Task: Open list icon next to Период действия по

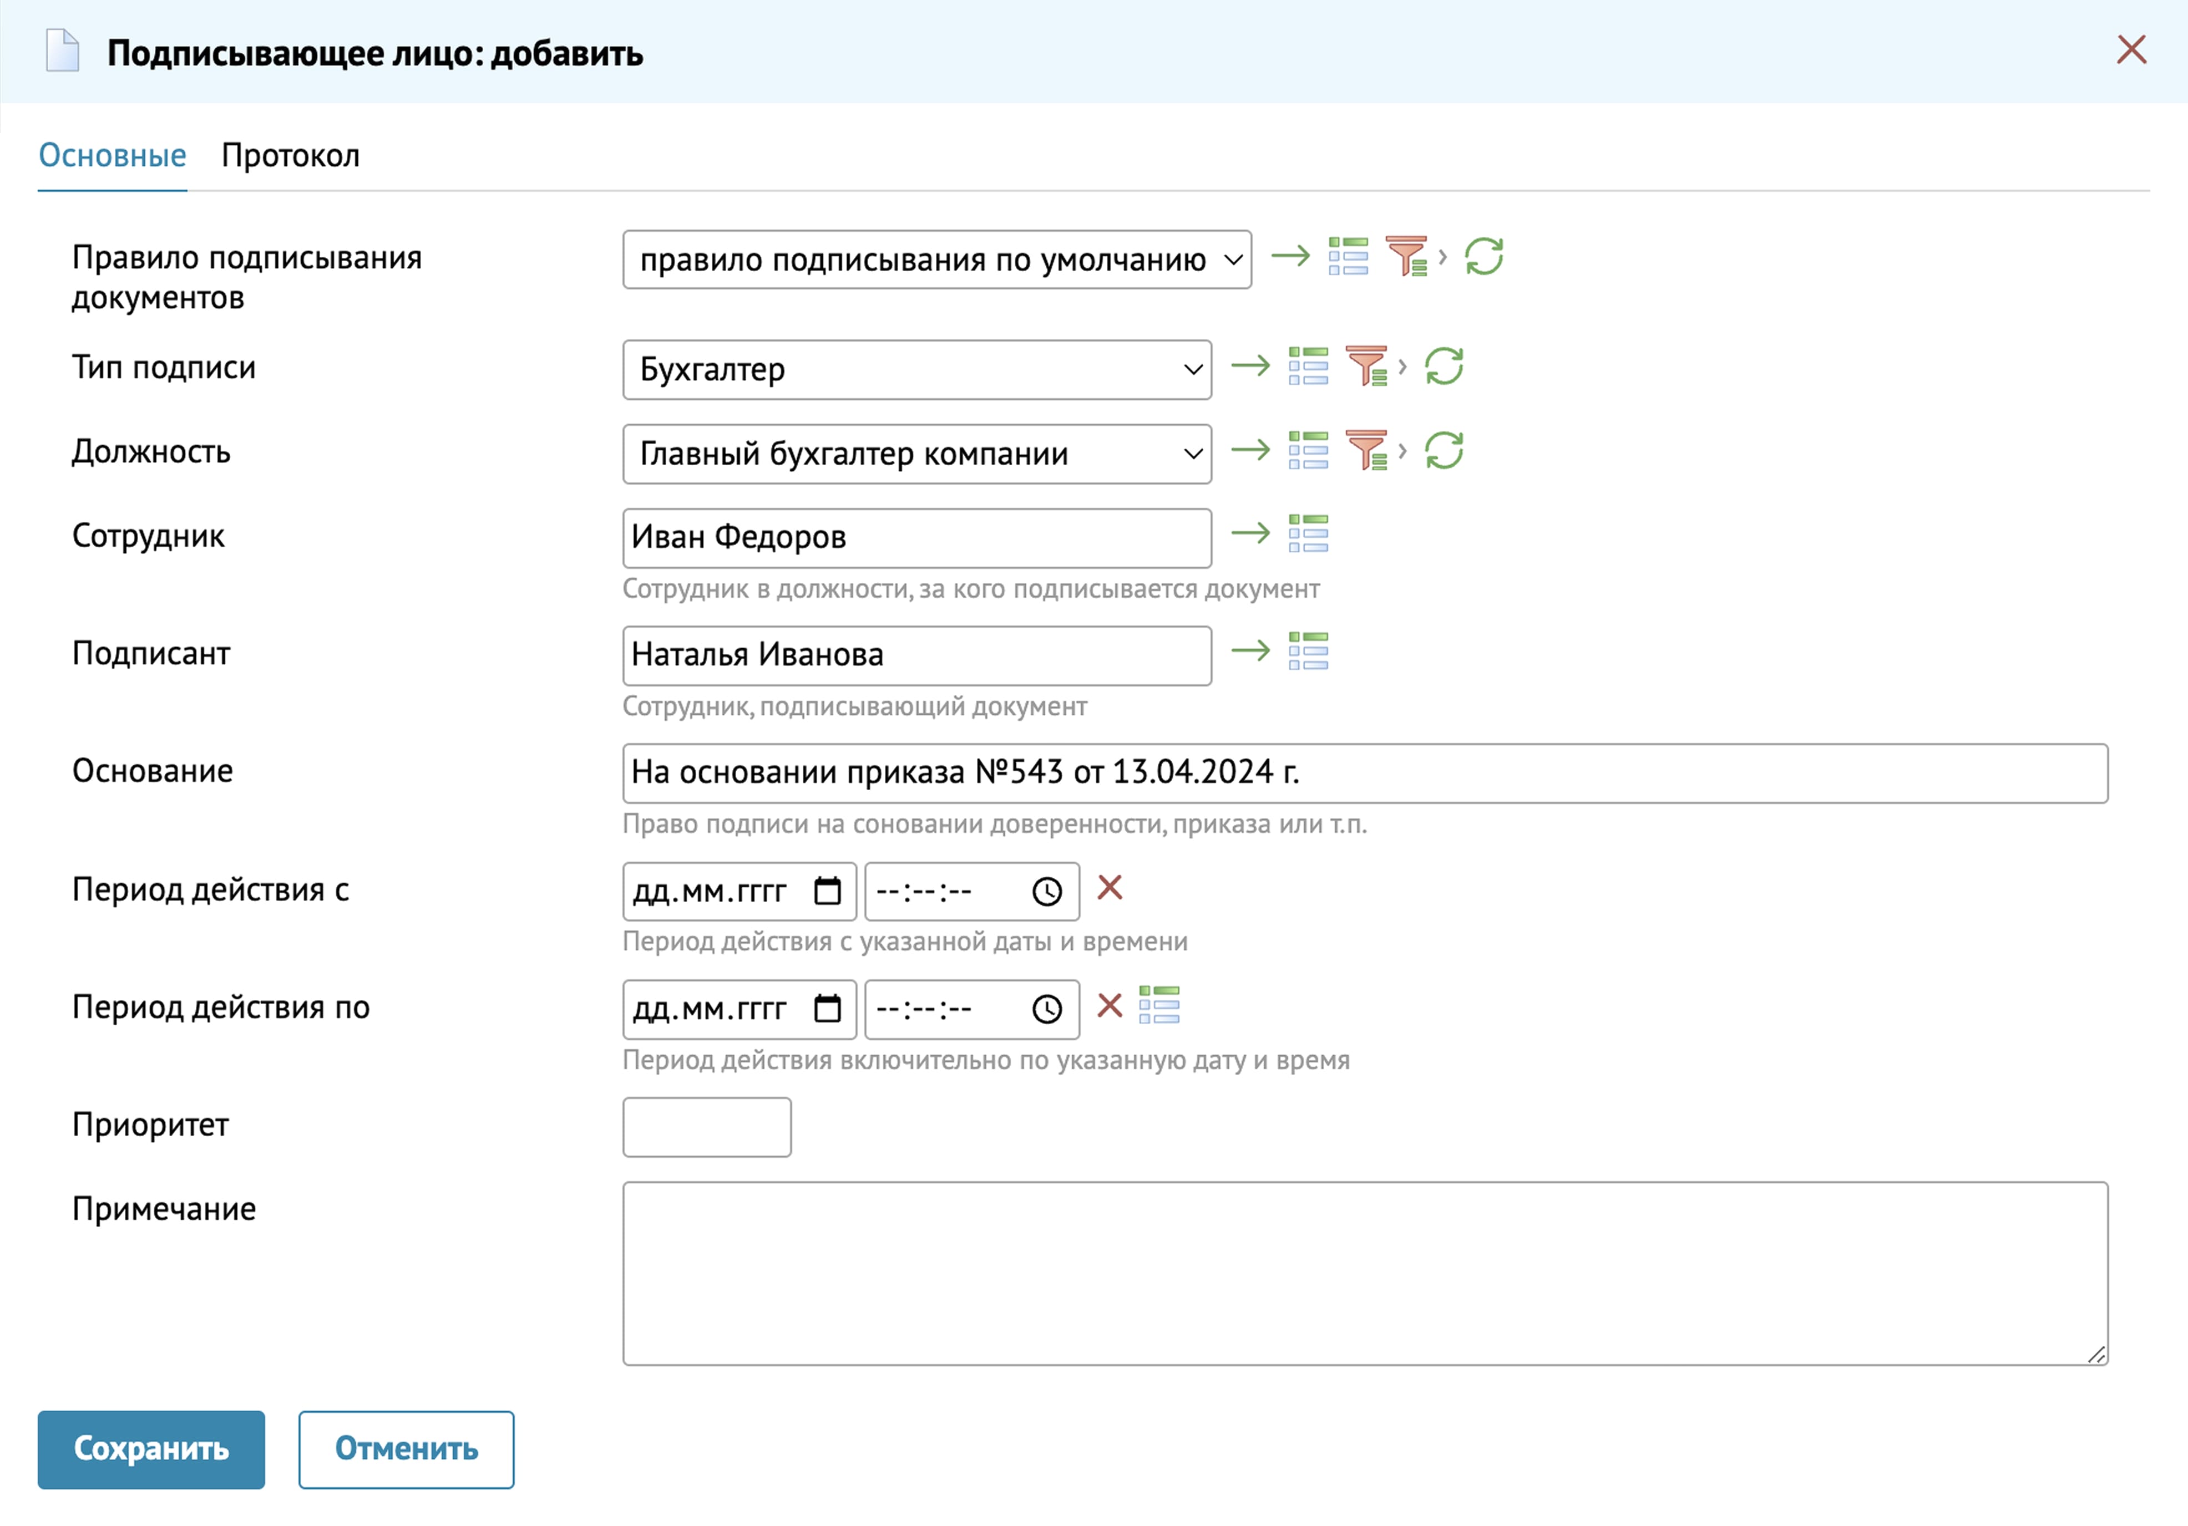Action: [x=1160, y=1005]
